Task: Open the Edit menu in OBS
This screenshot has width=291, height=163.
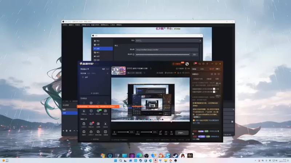Action: 71,25
